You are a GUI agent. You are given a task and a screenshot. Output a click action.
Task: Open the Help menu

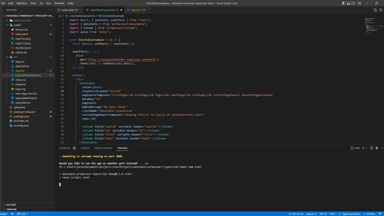click(x=70, y=3)
